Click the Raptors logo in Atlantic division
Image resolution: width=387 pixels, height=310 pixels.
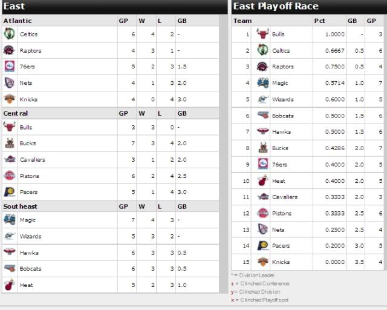coord(10,50)
